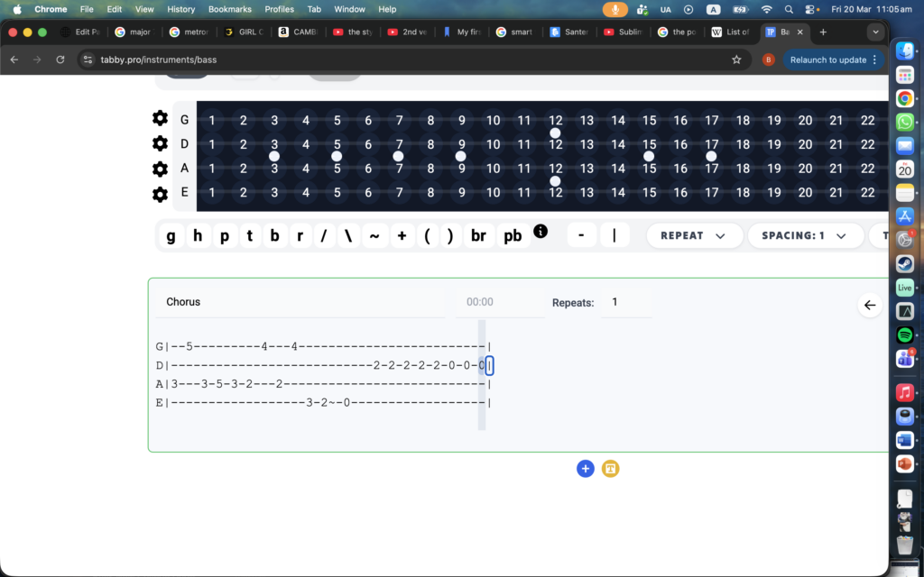Open the Chrome tab search chevron

coord(874,32)
